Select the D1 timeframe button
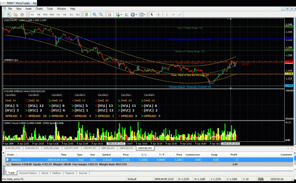The width and height of the screenshot is (296, 183). [71, 15]
